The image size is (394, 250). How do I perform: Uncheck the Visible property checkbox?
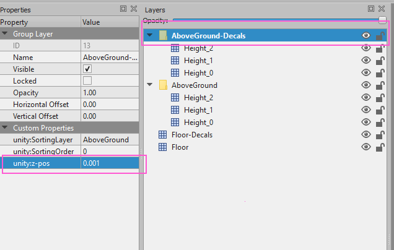click(87, 69)
